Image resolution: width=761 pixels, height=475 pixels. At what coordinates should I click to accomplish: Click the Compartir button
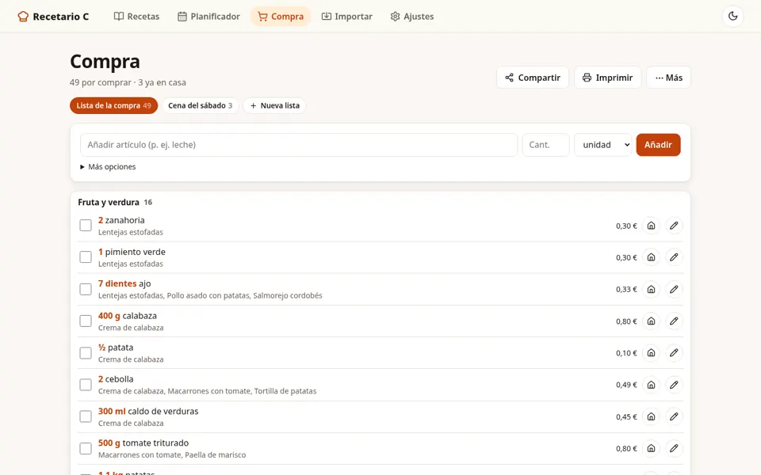coord(533,78)
